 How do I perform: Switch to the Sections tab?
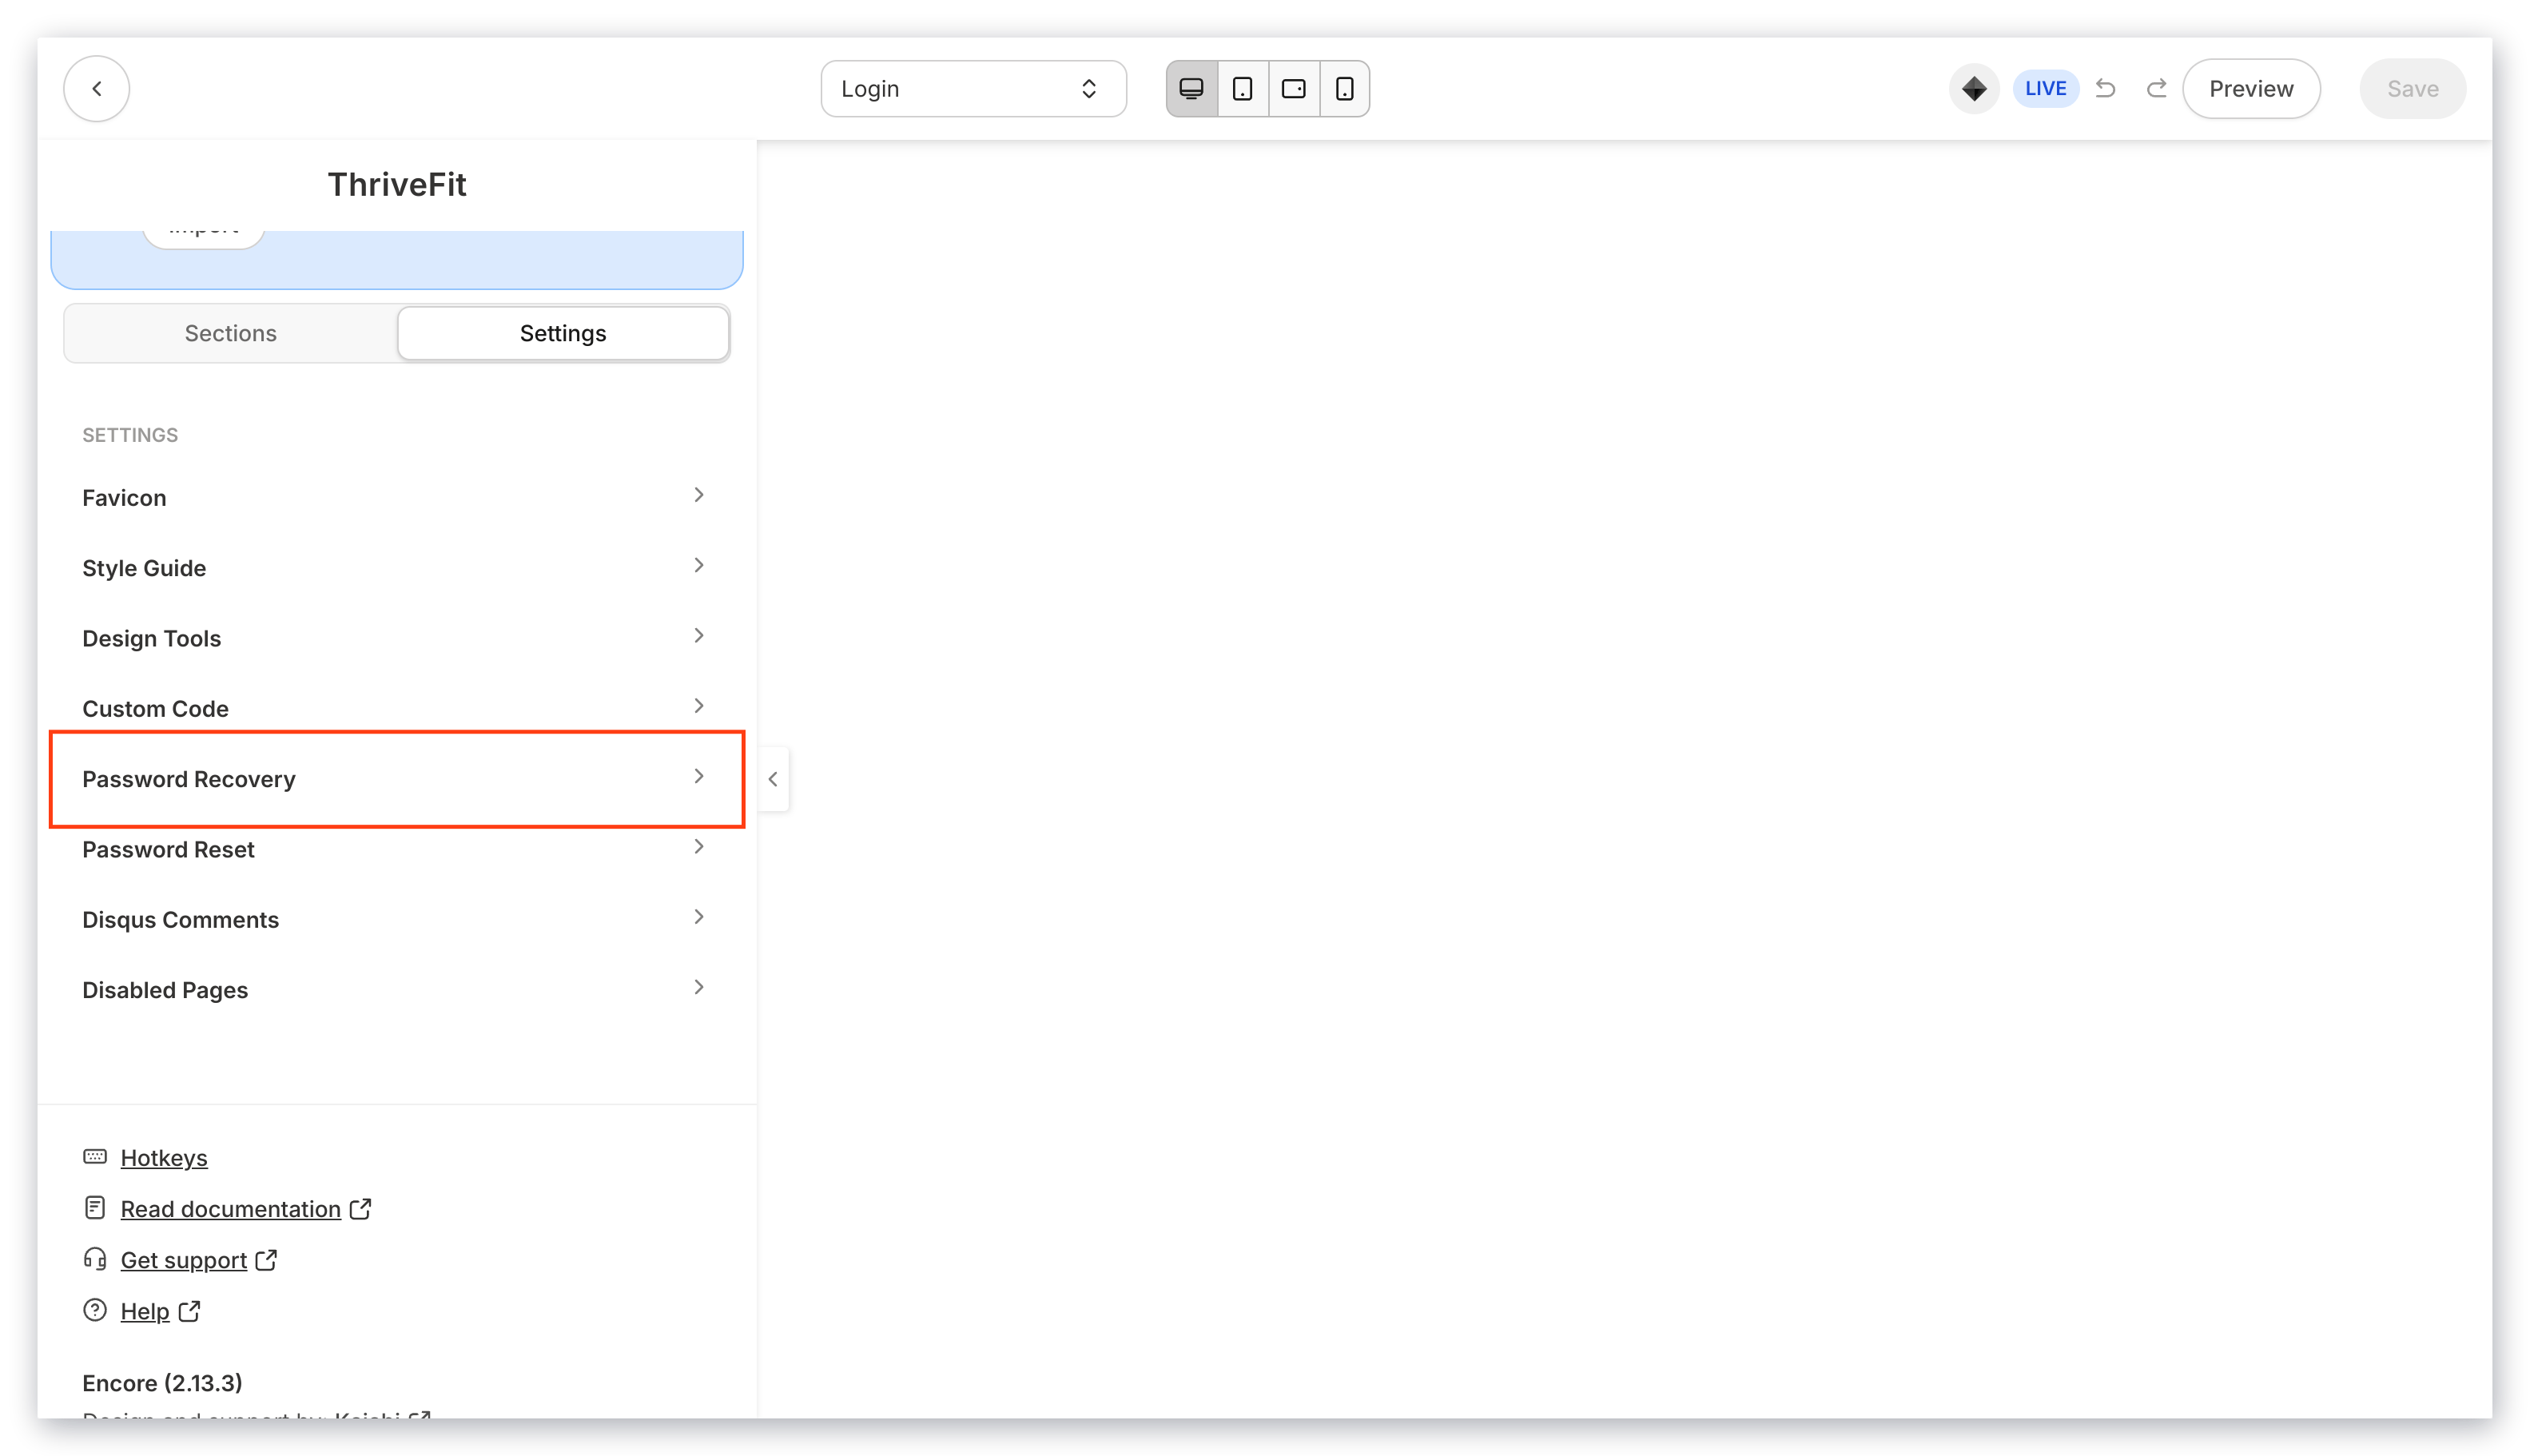(x=231, y=333)
